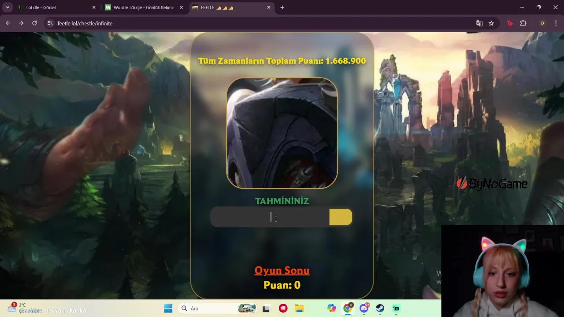The height and width of the screenshot is (317, 564).
Task: Submit guess with the yellow button
Action: pyautogui.click(x=341, y=217)
